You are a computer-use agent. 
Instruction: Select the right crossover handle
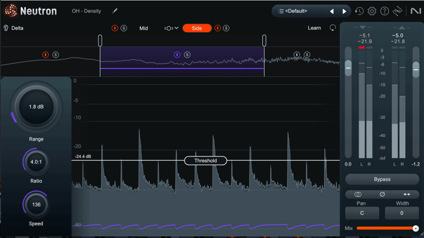pos(264,41)
